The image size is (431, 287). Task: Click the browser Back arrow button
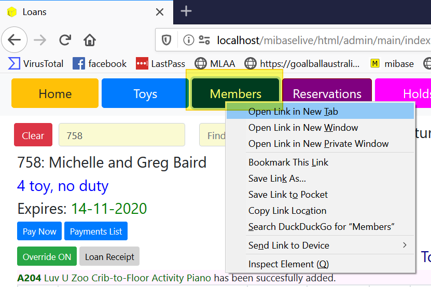[x=15, y=40]
